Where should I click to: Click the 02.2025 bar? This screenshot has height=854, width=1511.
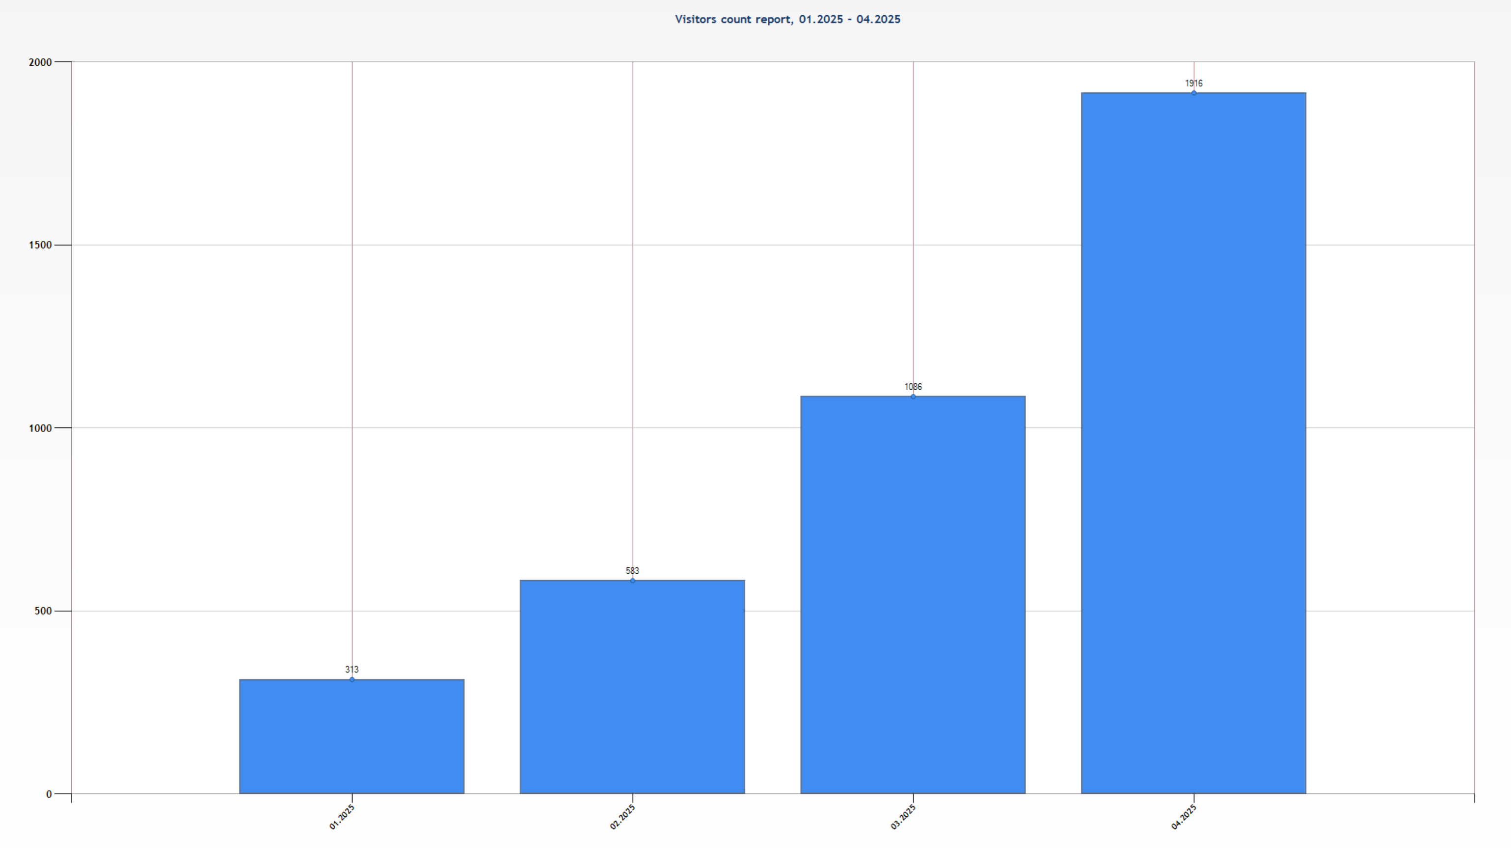[x=632, y=687]
